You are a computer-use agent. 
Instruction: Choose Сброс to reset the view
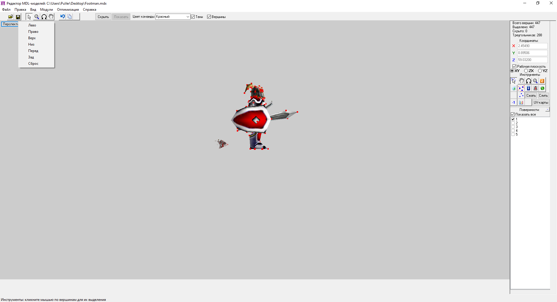[x=36, y=64]
